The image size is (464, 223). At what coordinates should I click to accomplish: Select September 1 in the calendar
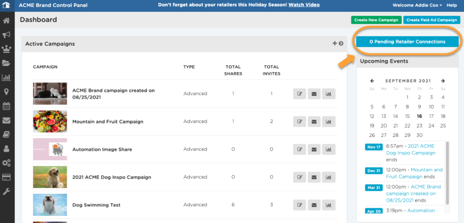407,97
